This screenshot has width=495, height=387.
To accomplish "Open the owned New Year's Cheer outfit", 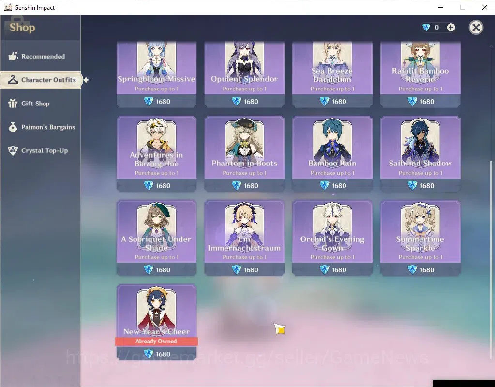I will coord(157,322).
